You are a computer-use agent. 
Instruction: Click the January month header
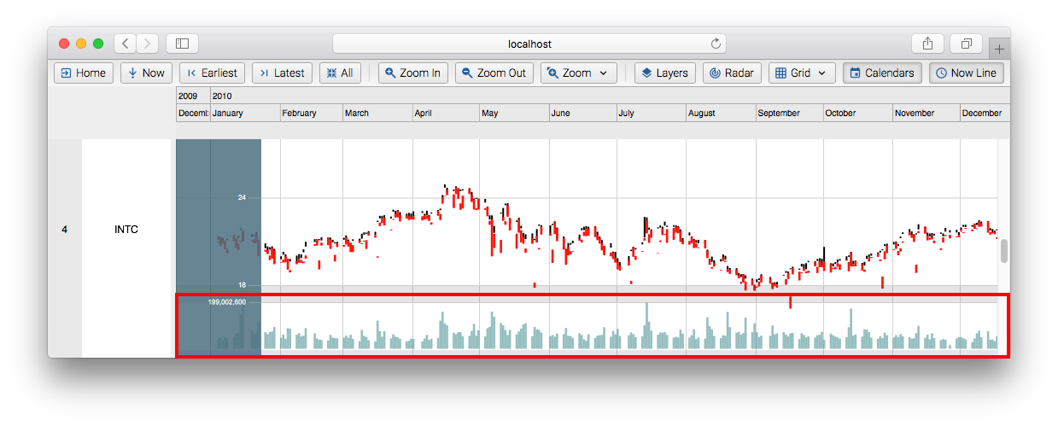coord(245,113)
